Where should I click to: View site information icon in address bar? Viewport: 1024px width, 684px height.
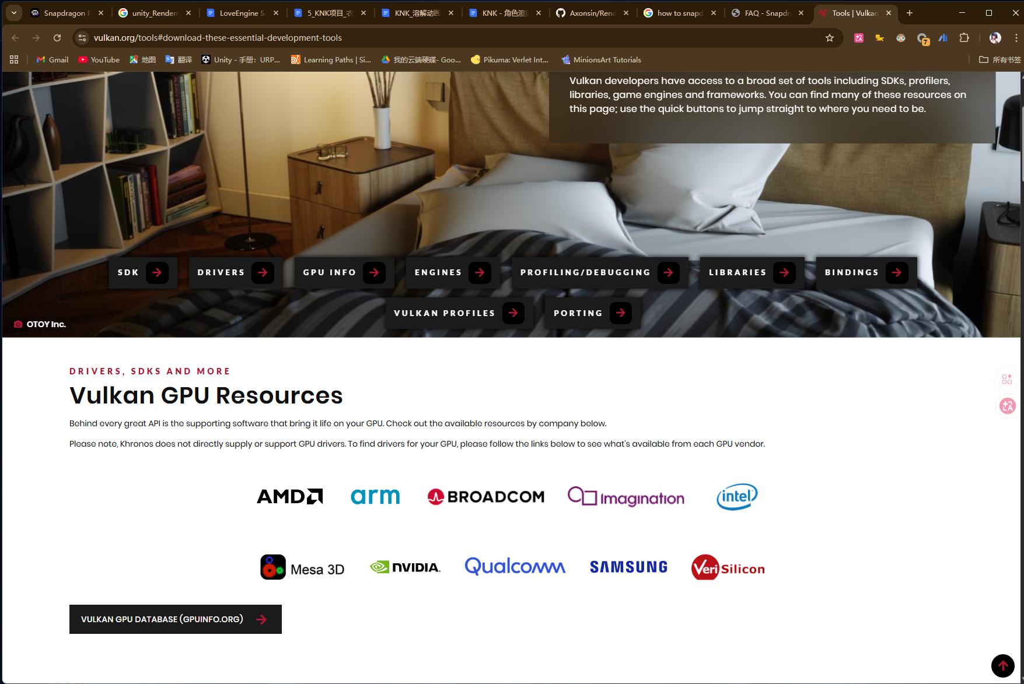(x=82, y=38)
